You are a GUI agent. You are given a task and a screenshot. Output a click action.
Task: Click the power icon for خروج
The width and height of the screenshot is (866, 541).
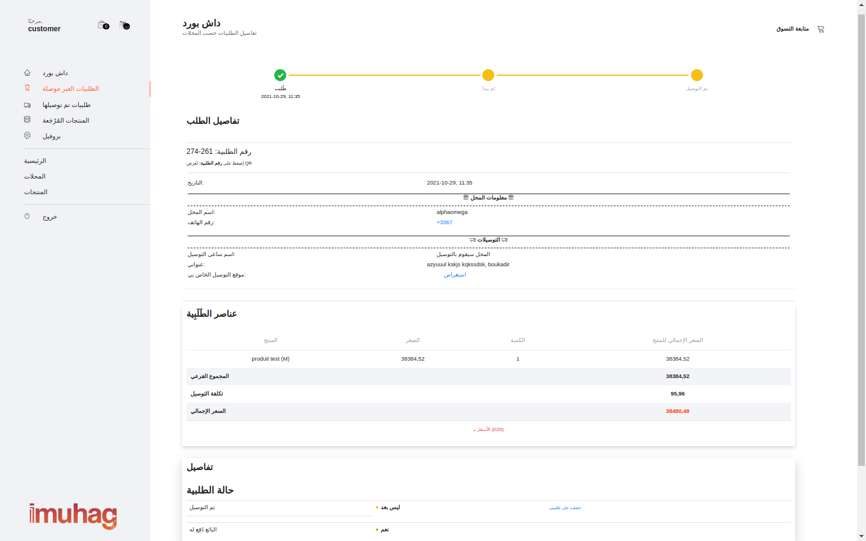point(27,216)
